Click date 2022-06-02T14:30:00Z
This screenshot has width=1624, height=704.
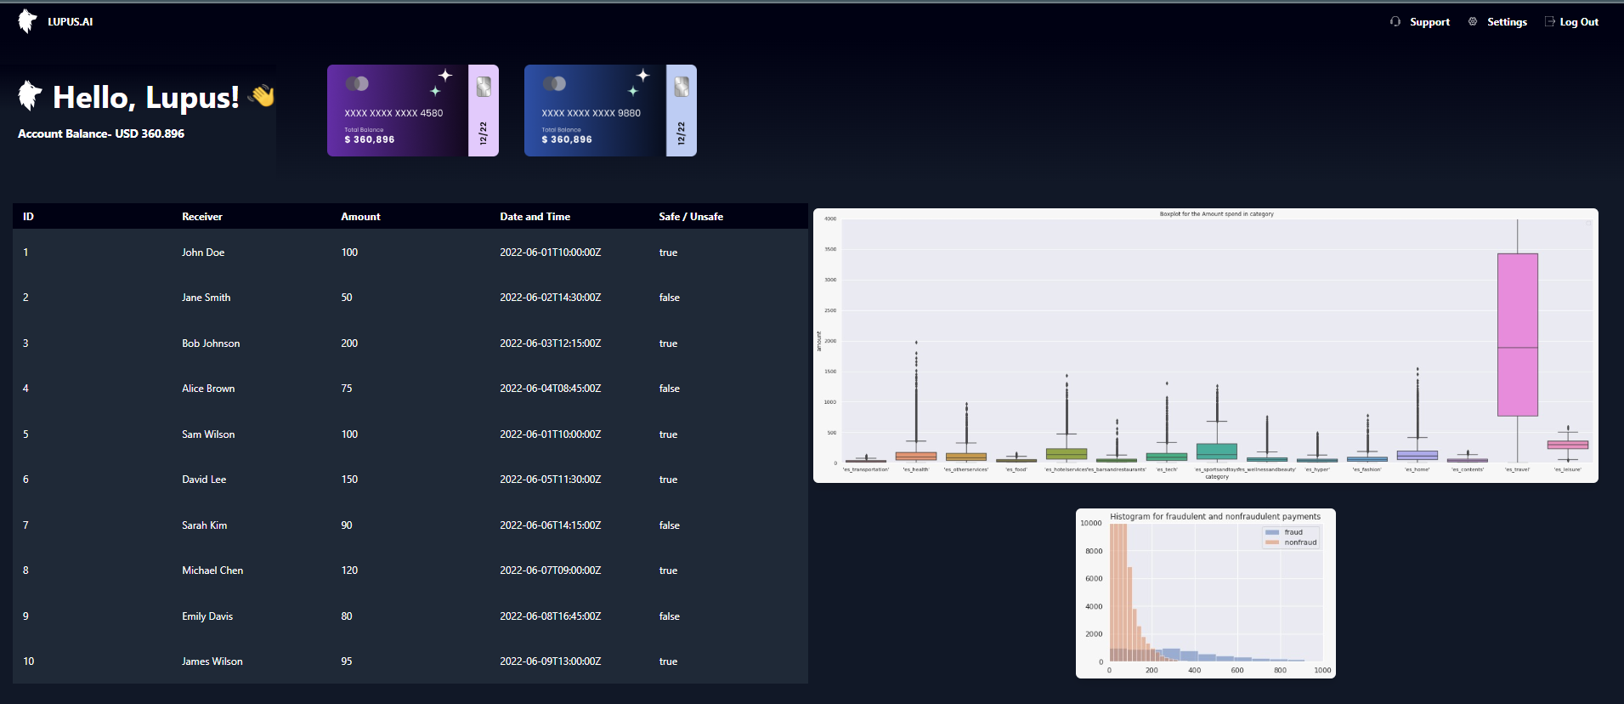point(551,298)
